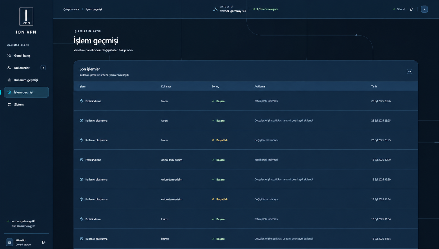This screenshot has height=249, width=439.
Task: Click history icon in talon's Profil indirme row
Action: (x=82, y=101)
